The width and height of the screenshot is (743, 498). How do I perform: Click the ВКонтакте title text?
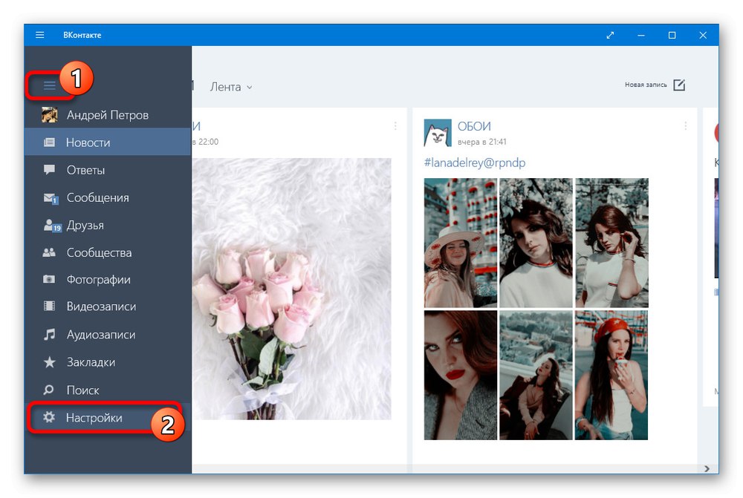click(x=82, y=35)
